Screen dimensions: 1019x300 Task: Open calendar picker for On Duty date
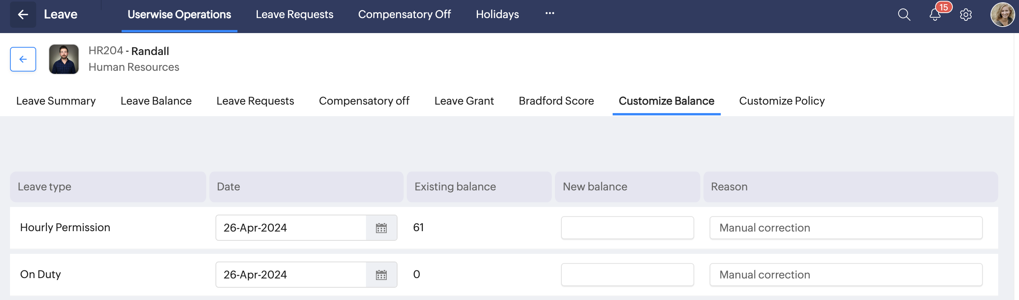pyautogui.click(x=381, y=275)
